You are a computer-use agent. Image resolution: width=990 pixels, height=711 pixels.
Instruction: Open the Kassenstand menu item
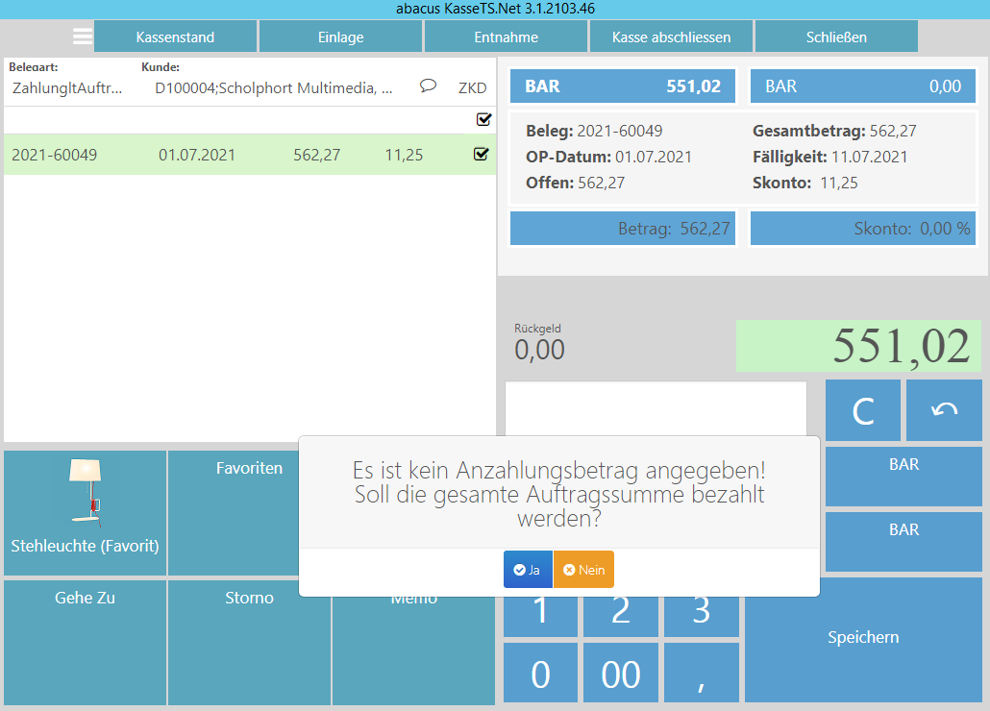(175, 37)
